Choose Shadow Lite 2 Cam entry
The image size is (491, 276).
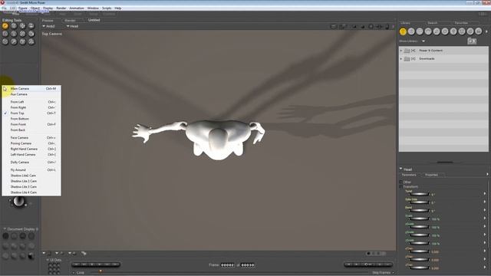coord(31,181)
